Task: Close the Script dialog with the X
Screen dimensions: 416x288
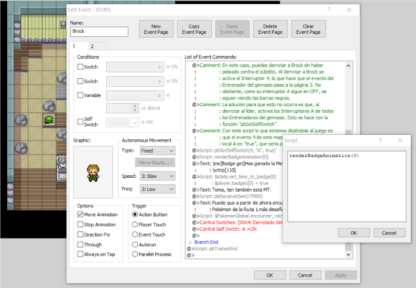Action: tap(400, 140)
